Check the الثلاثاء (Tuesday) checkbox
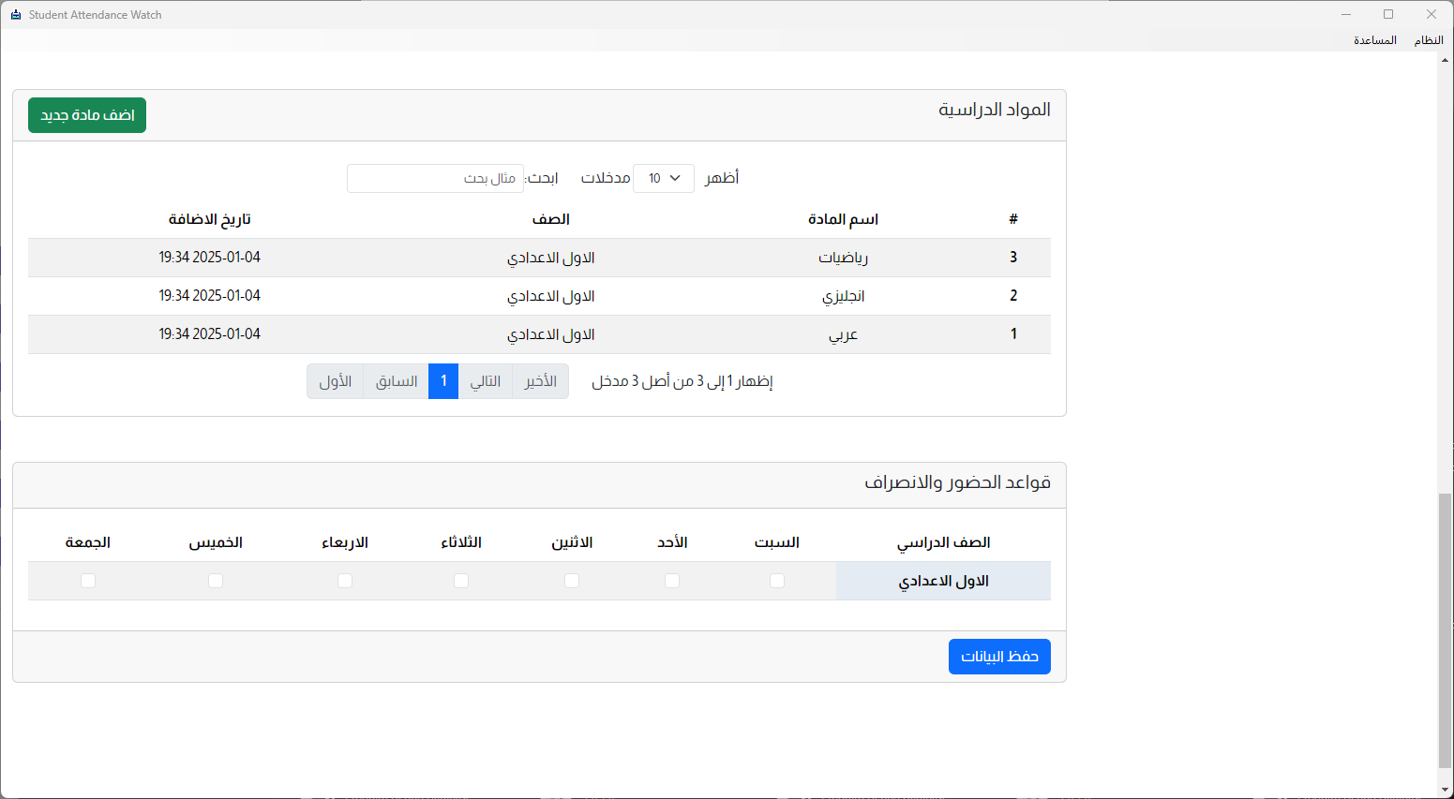 [x=461, y=581]
